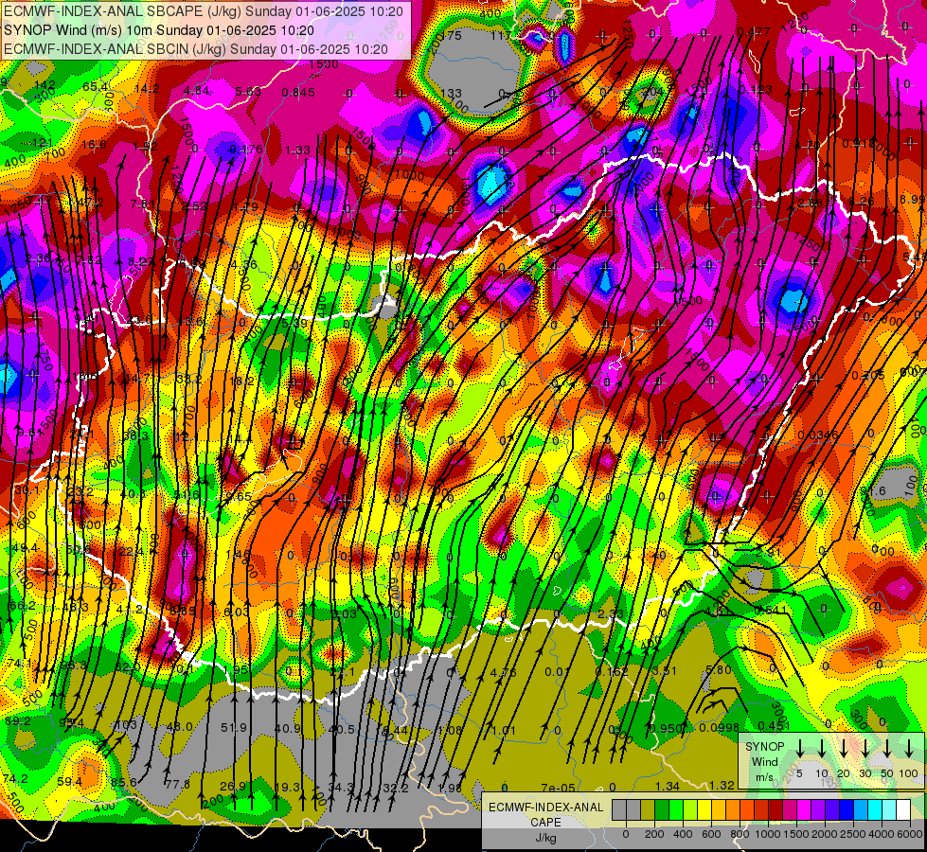Viewport: 927px width, 852px height.
Task: Click the map value '5.63'
Action: tap(248, 91)
